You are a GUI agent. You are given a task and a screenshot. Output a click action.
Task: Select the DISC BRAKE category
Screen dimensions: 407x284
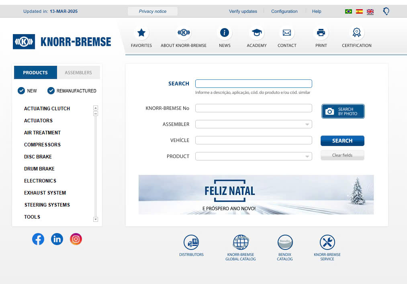click(38, 157)
